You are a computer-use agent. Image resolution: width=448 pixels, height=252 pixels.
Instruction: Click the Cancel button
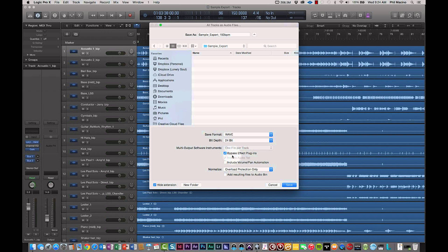tap(273, 185)
